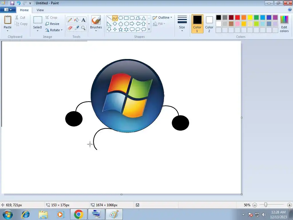Open Internet Explorer from taskbar
The image size is (293, 220).
(25, 214)
